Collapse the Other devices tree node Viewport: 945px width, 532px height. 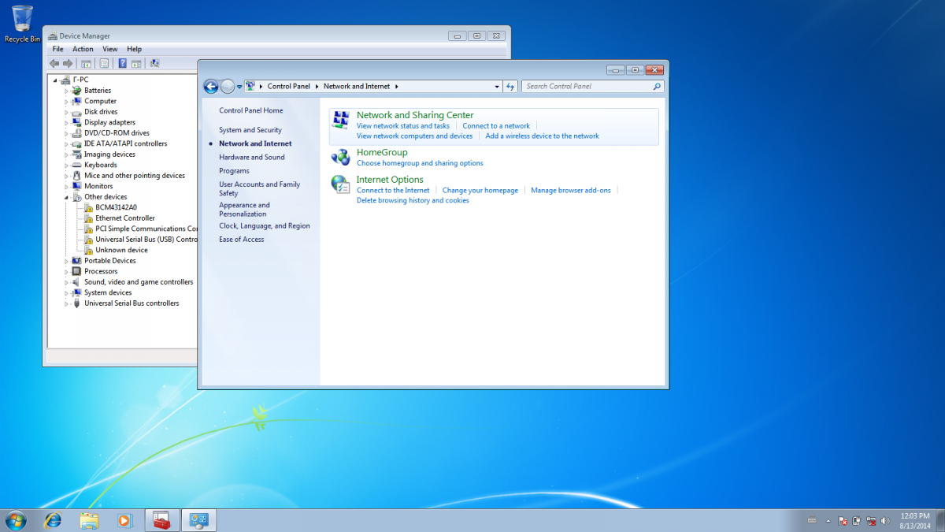pyautogui.click(x=67, y=197)
